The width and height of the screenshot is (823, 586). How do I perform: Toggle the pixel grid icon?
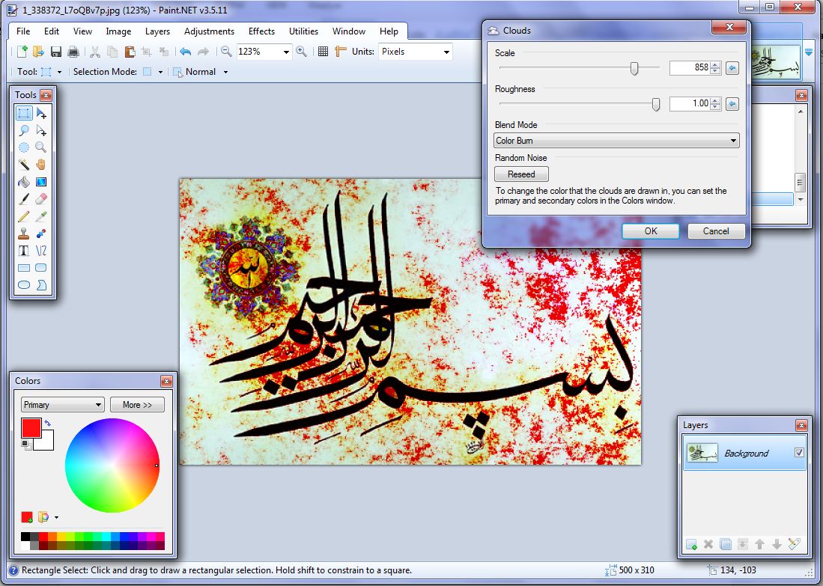[x=324, y=52]
